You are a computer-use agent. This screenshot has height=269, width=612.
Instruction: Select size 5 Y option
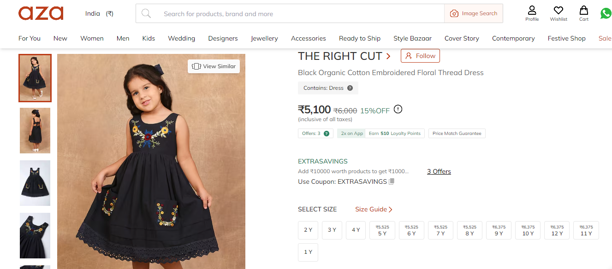(x=382, y=230)
